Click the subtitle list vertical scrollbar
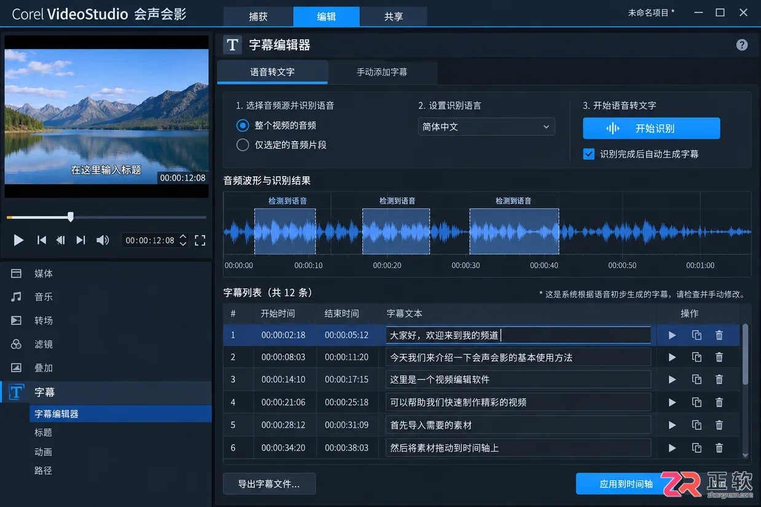The height and width of the screenshot is (507, 761). coord(745,356)
